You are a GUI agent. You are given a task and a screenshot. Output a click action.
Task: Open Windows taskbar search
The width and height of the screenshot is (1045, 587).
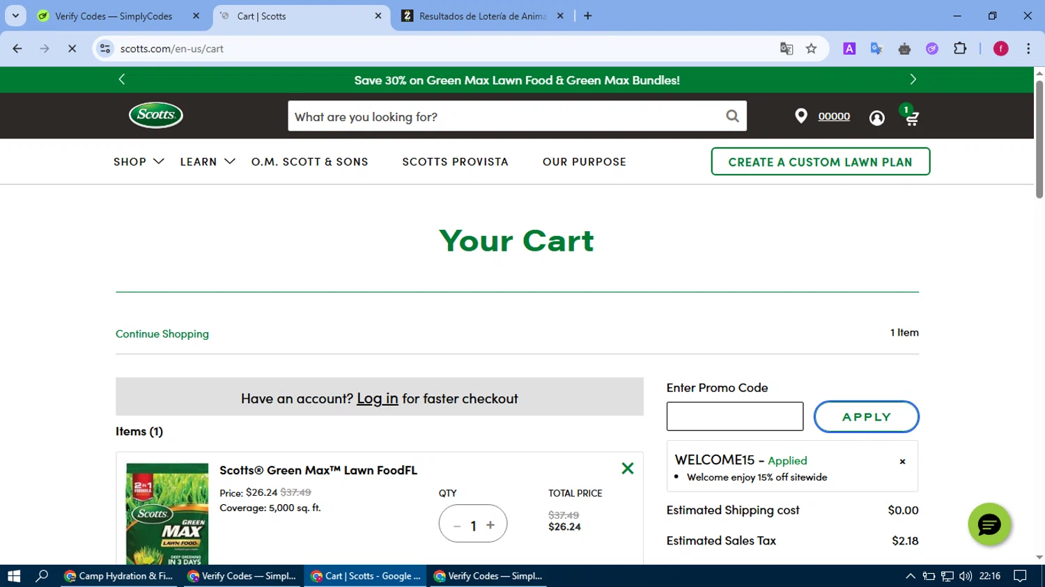[42, 576]
